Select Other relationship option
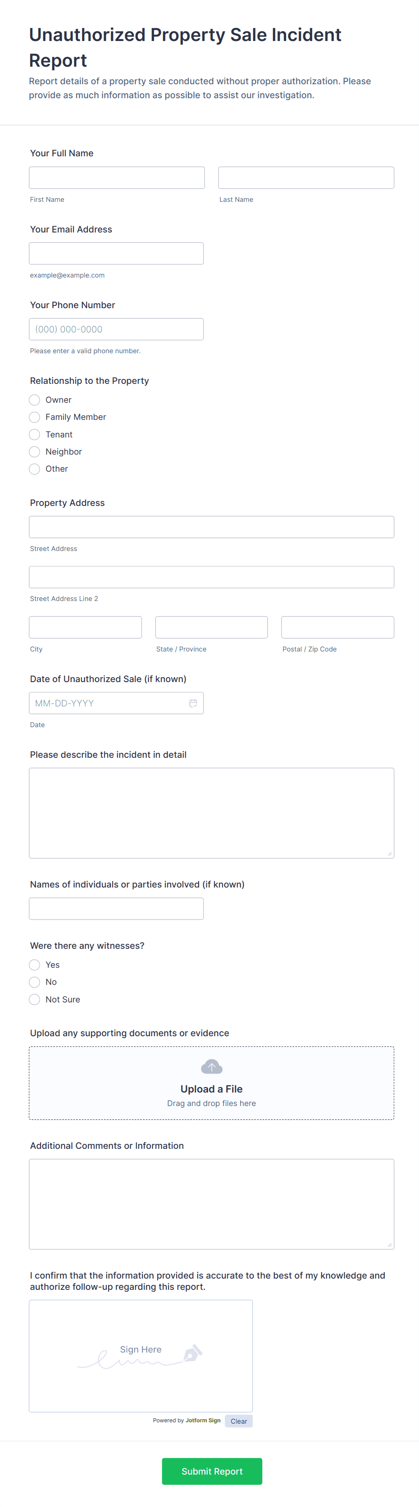Image resolution: width=419 pixels, height=1507 pixels. click(x=35, y=469)
